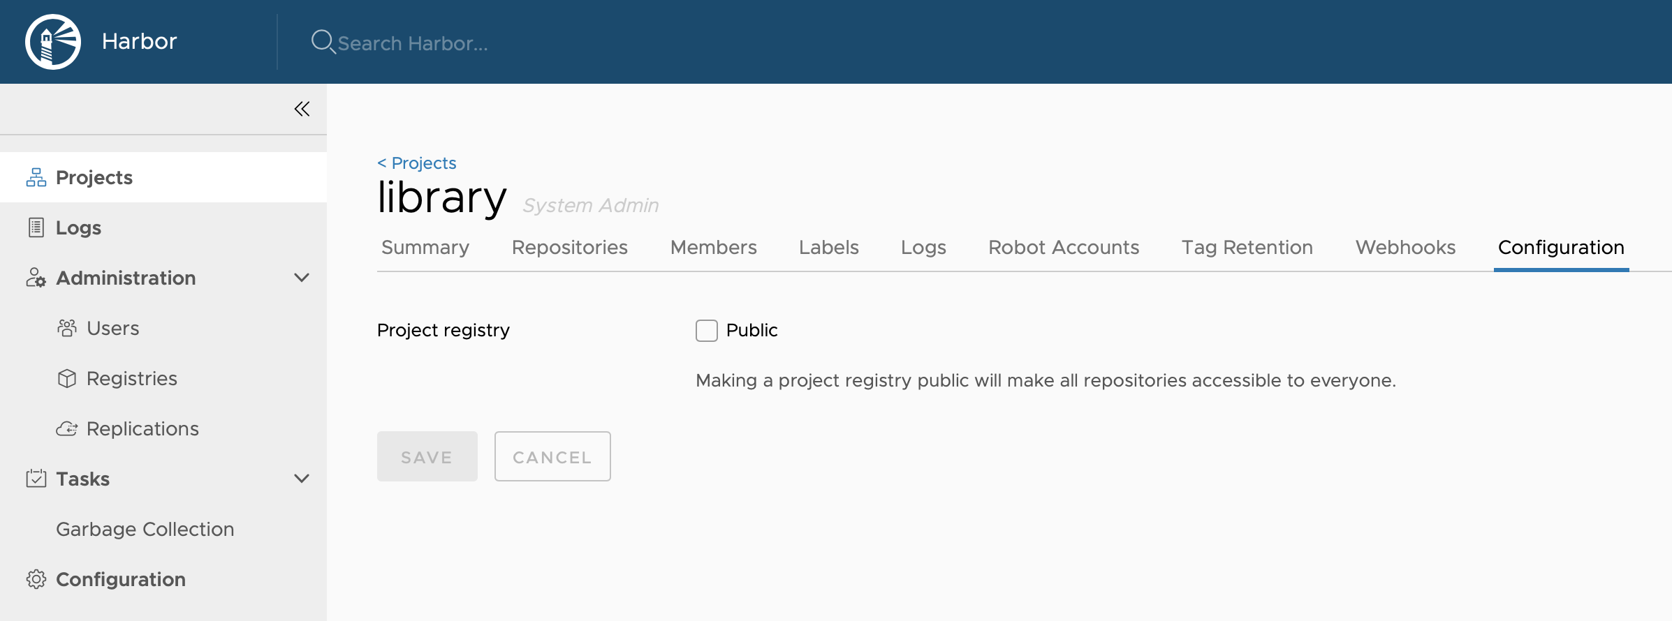
Task: Select the Tasks checklist icon
Action: [36, 479]
